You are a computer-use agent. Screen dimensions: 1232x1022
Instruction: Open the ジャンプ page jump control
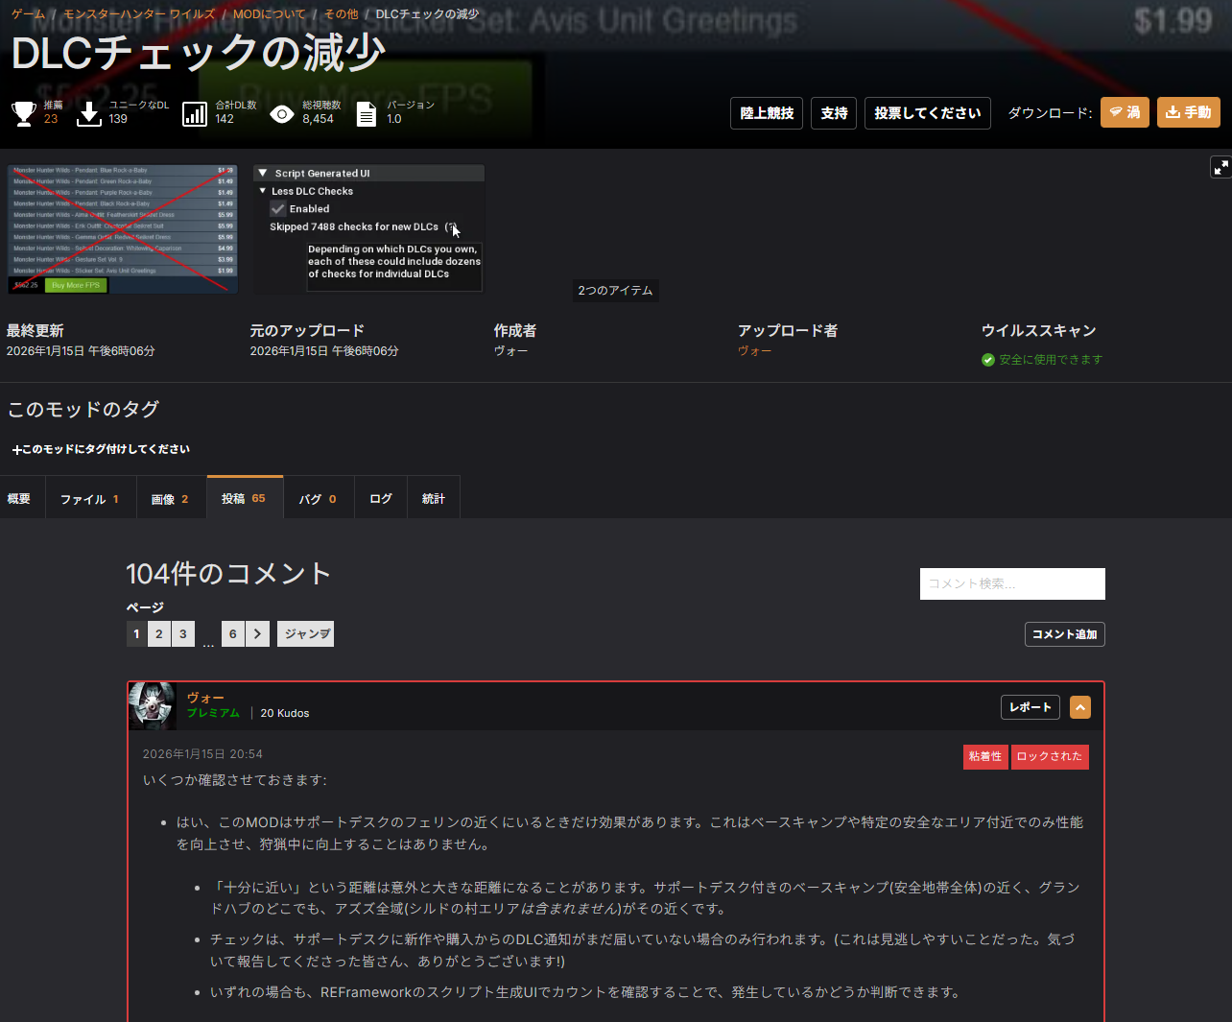306,634
